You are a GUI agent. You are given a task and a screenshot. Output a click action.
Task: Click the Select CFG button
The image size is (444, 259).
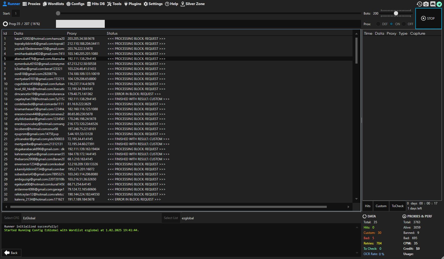12,218
